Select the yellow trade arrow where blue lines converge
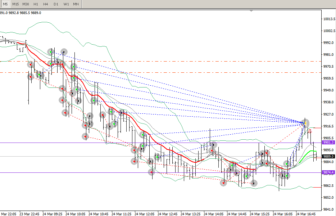Viewport: 336px width, 216px height. click(x=305, y=123)
